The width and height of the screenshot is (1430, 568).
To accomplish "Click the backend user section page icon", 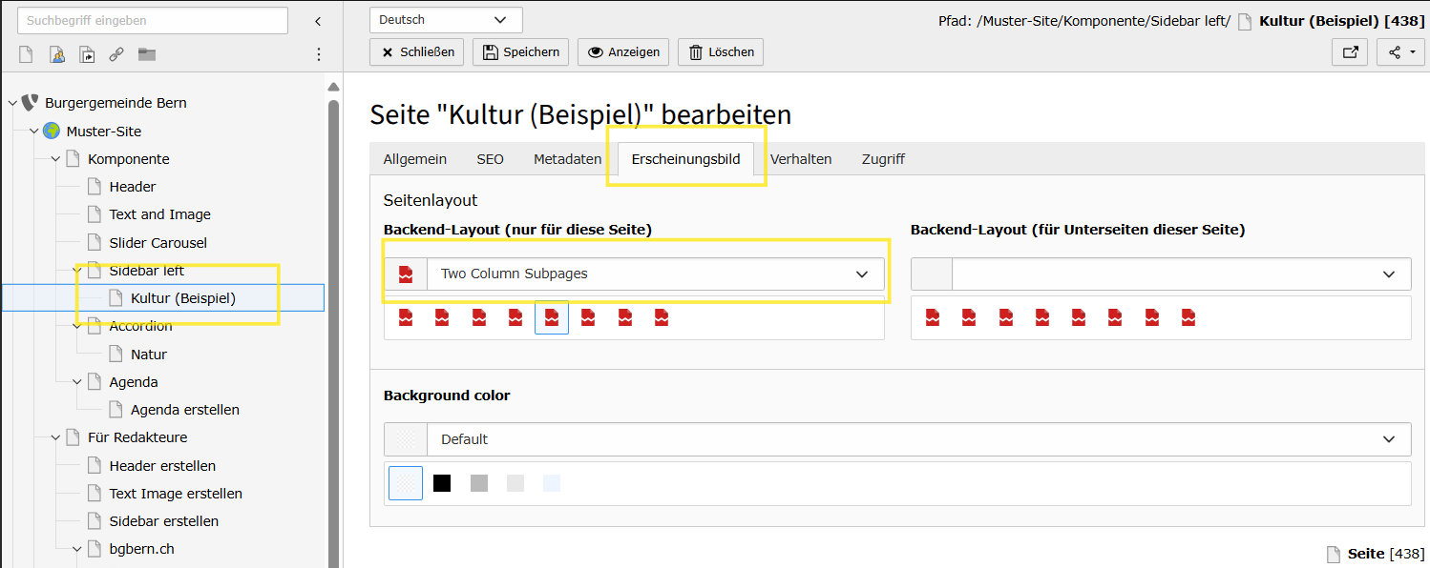I will pos(56,54).
